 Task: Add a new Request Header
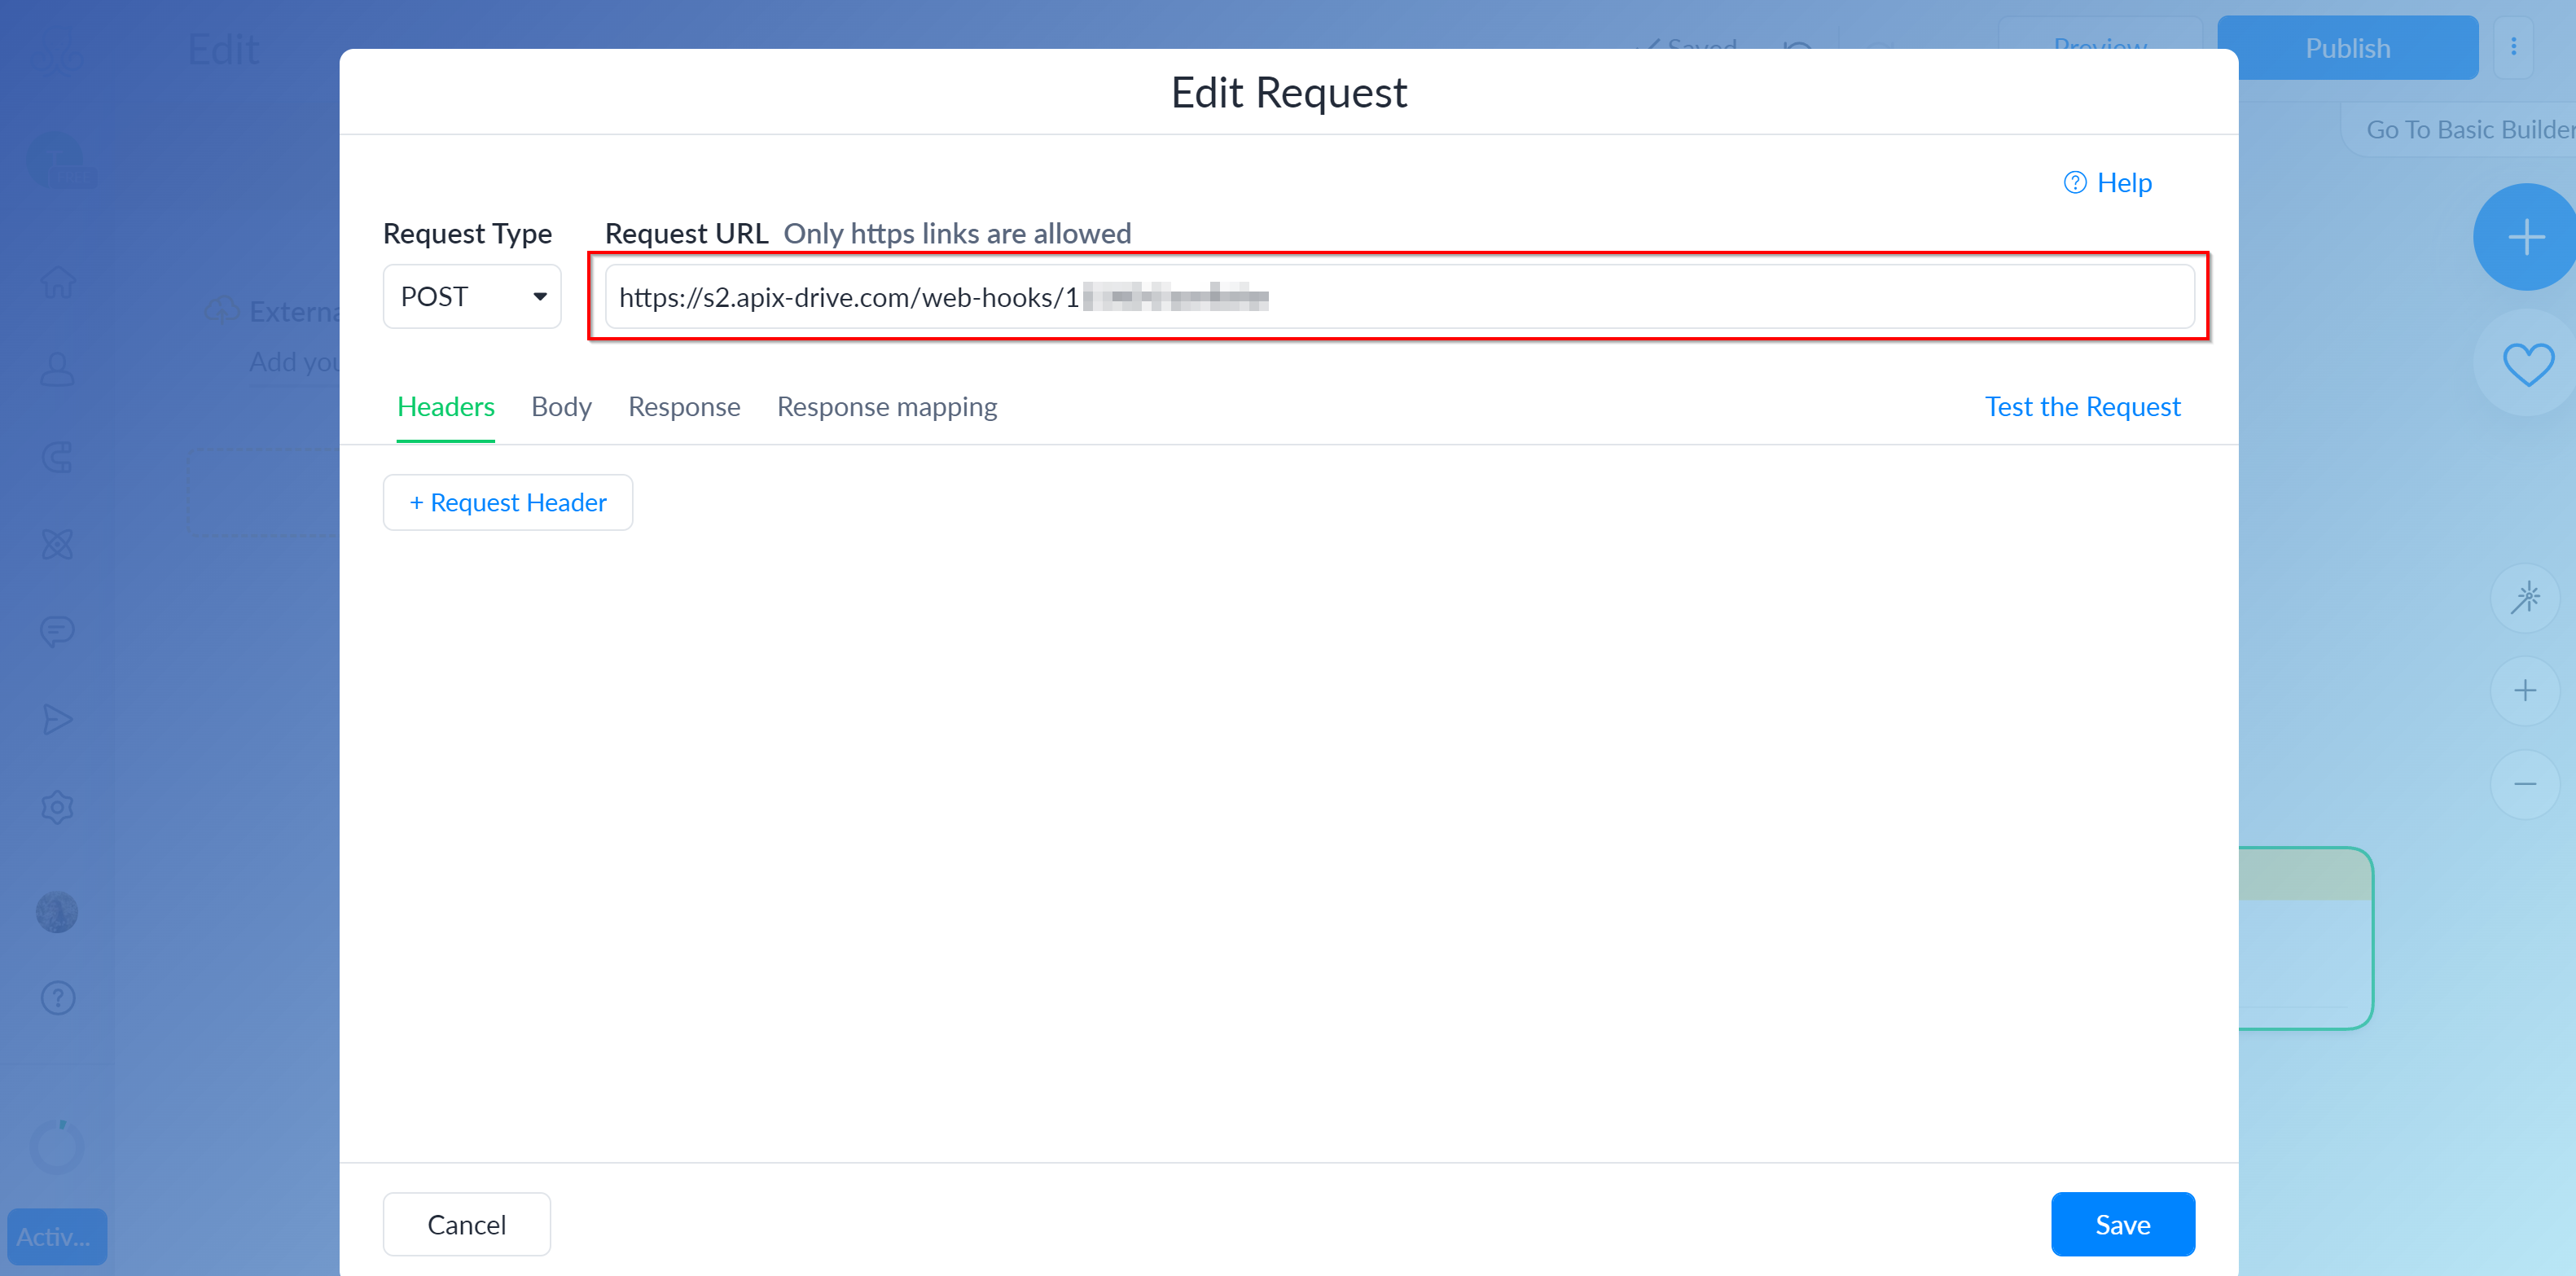point(507,501)
